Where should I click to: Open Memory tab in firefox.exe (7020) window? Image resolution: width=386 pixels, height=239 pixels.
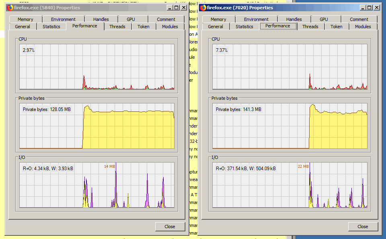[218, 19]
